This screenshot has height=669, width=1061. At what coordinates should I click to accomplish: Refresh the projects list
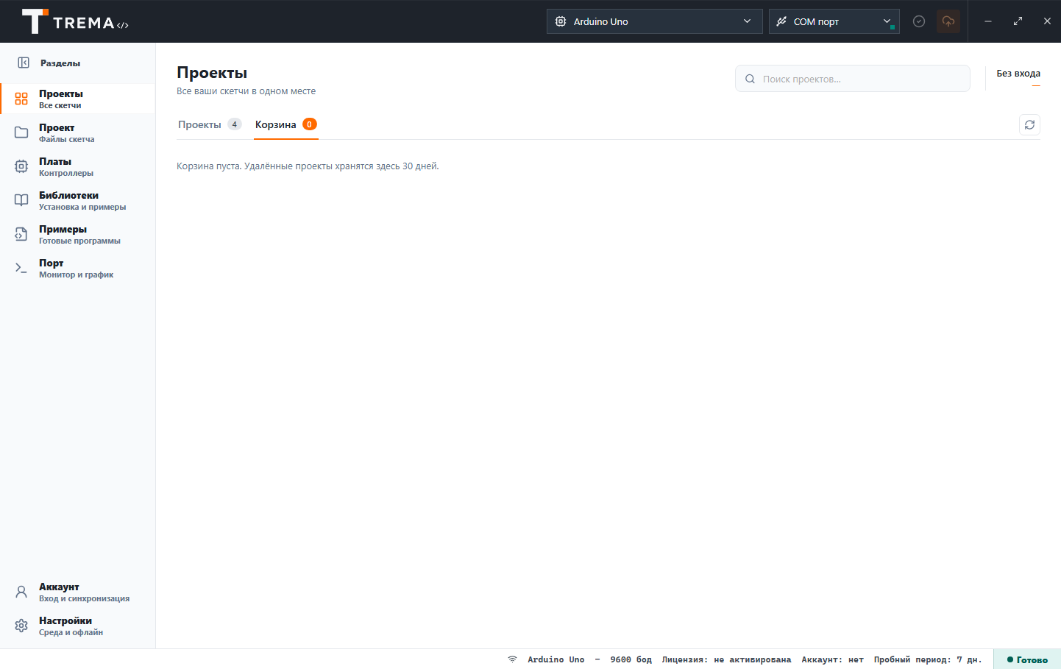click(1030, 125)
